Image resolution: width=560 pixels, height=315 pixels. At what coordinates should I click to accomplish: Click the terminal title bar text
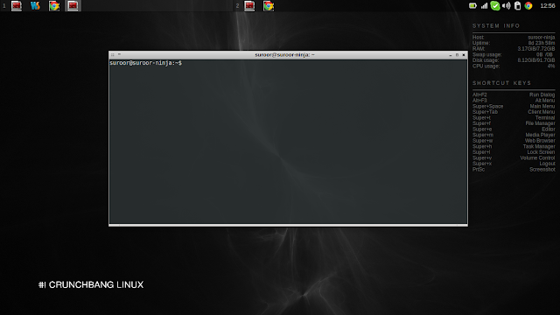284,54
